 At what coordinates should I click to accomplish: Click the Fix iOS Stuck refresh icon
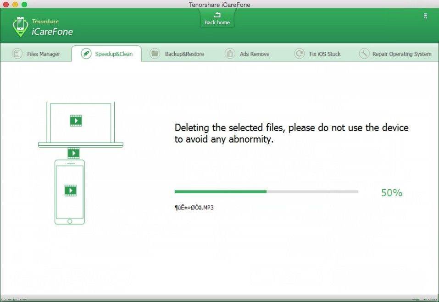(299, 54)
